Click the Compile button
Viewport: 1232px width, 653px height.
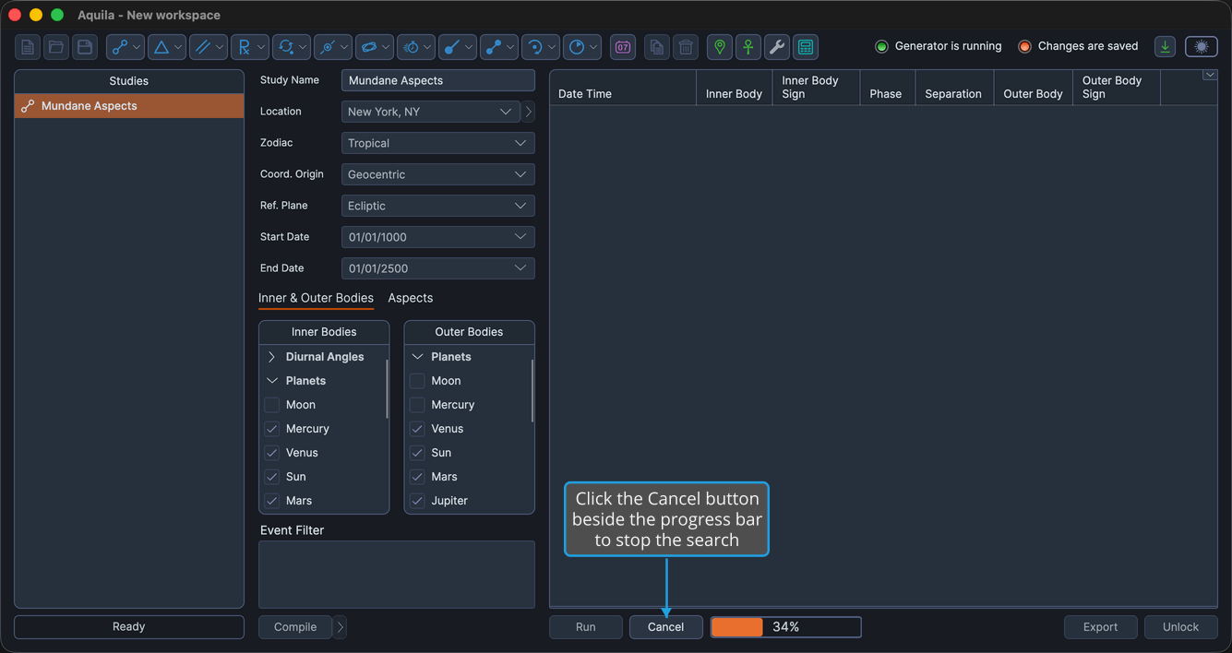point(295,627)
